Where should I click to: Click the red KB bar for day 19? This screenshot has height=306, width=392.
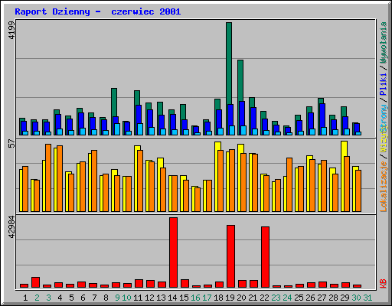231,256
